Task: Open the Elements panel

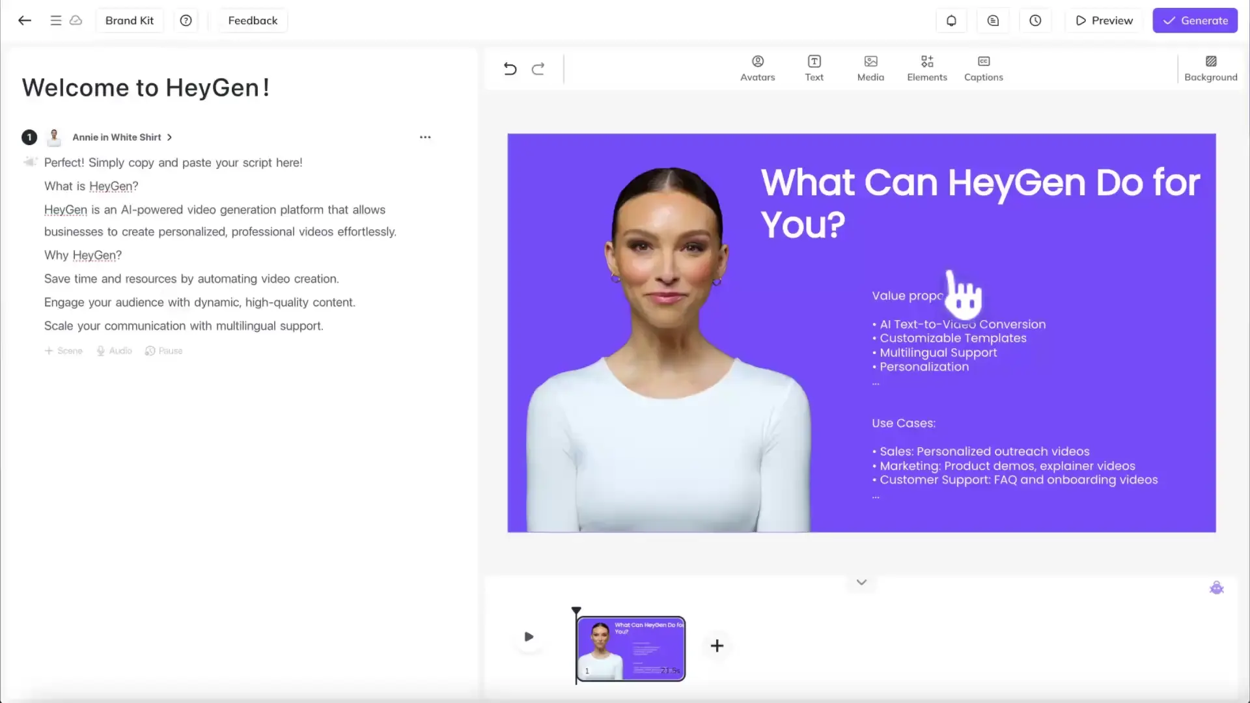Action: pos(927,68)
